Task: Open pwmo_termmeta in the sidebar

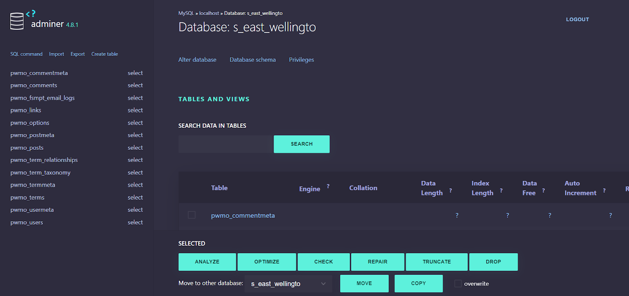Action: click(33, 185)
